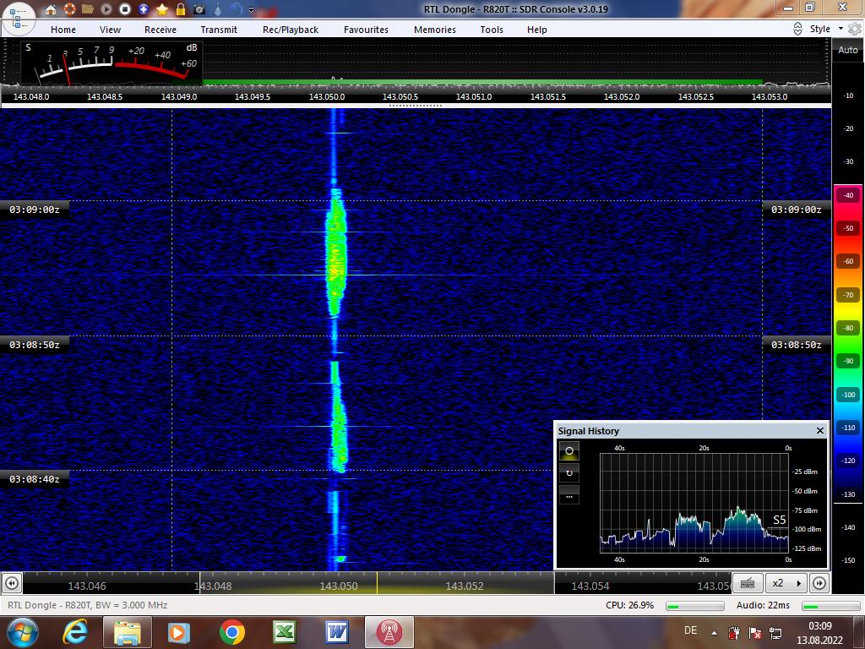This screenshot has width=865, height=649.
Task: Open the Rec/Playback ribbon tab
Action: [x=291, y=30]
